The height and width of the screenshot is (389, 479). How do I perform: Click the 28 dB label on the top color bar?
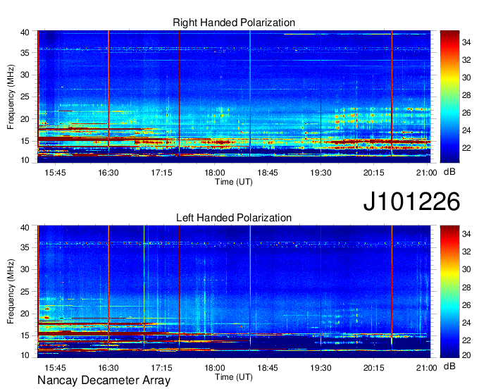466,96
